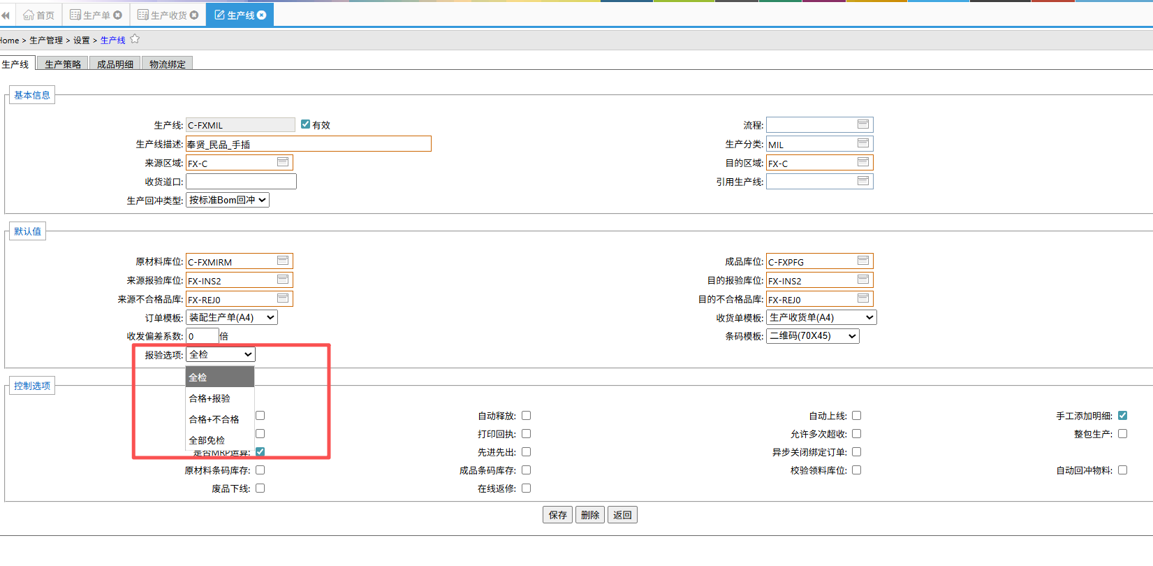The height and width of the screenshot is (566, 1153).
Task: Open lookup icon for 原材料库位
Action: (283, 261)
